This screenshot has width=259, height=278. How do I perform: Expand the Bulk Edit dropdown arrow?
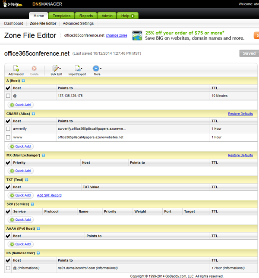click(x=60, y=69)
